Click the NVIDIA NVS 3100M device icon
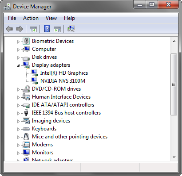The width and height of the screenshot is (182, 176). click(35, 81)
